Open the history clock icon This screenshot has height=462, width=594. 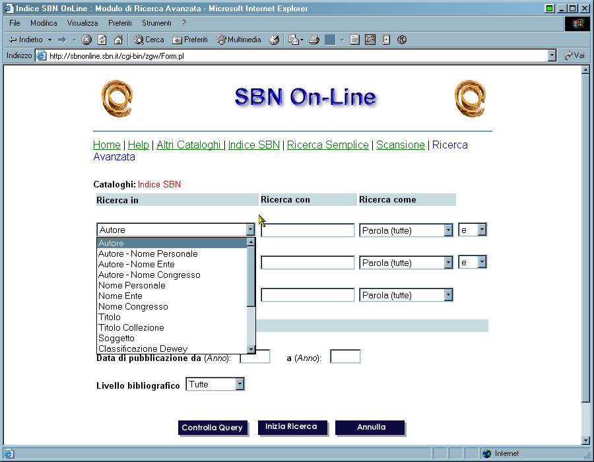274,40
